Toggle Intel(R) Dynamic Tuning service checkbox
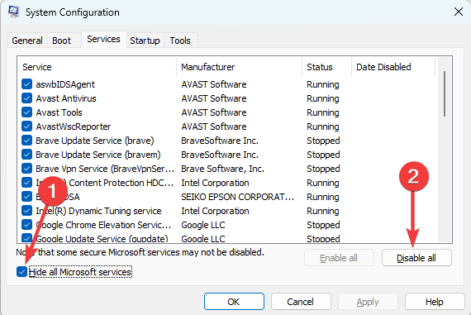The image size is (471, 315). coord(26,211)
